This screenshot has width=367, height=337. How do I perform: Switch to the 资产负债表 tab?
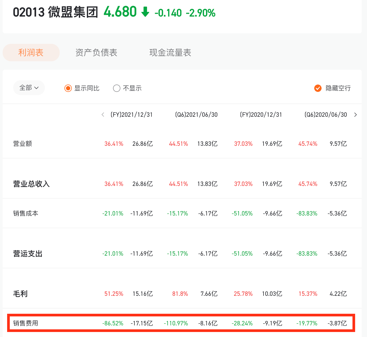click(96, 53)
